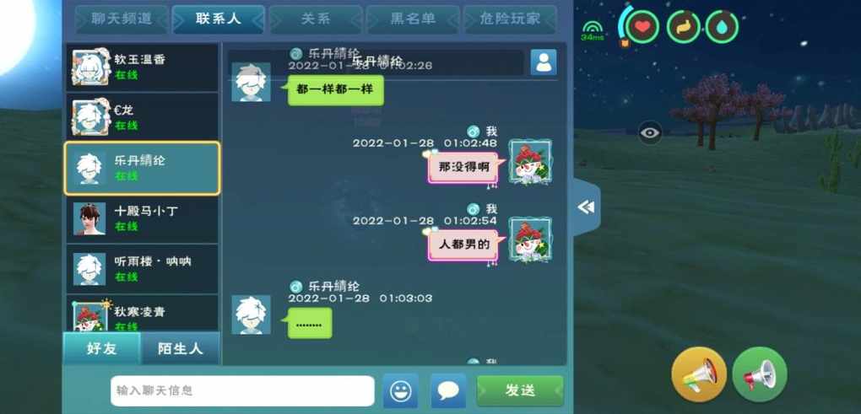This screenshot has height=414, width=861.
Task: Tap the network ping signal indicator
Action: (593, 30)
